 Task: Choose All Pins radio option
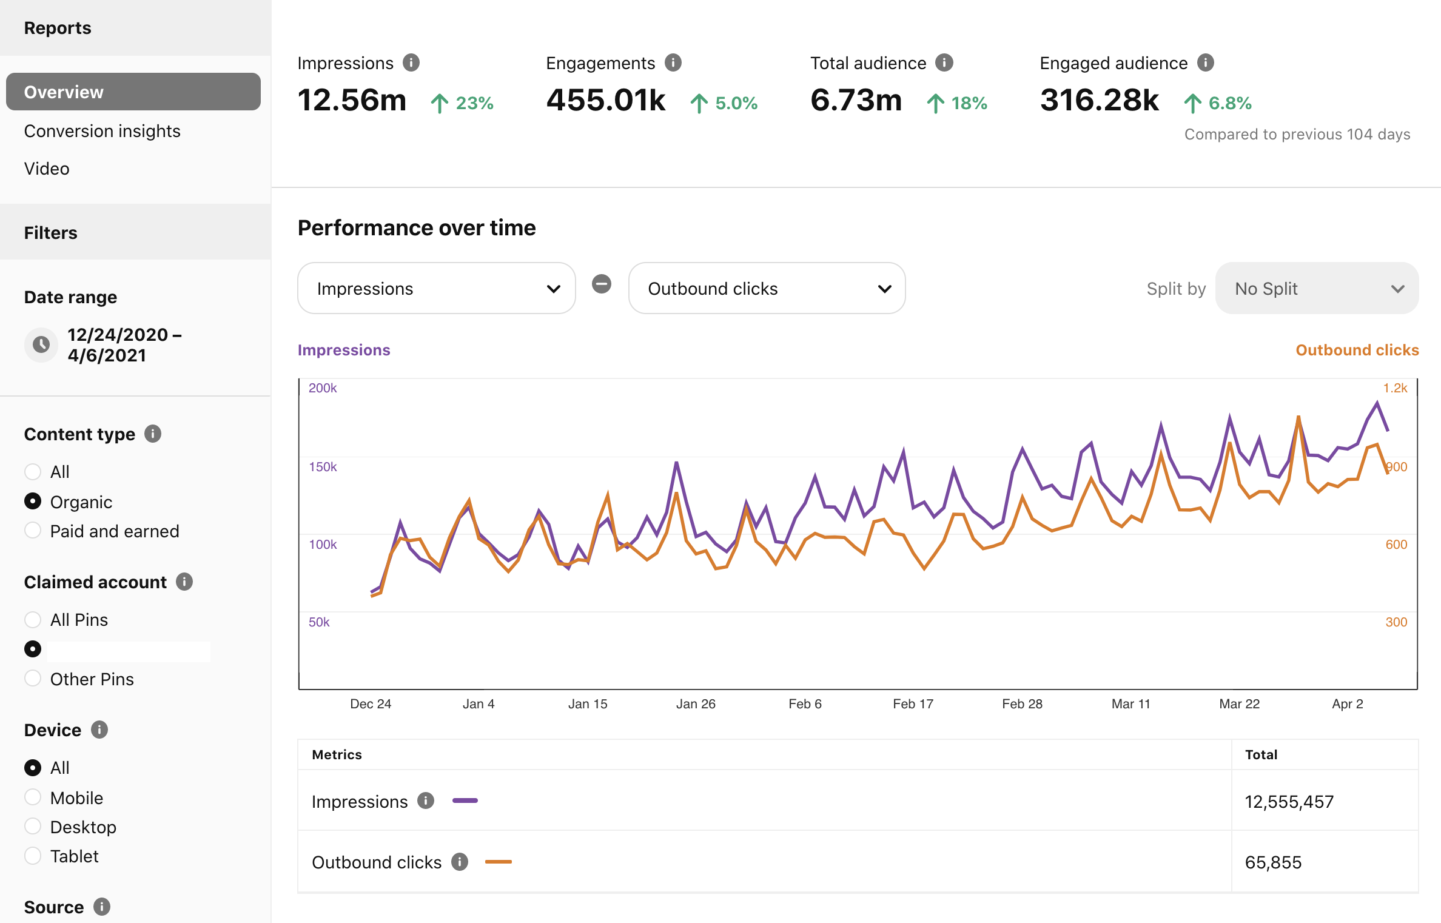pos(33,619)
